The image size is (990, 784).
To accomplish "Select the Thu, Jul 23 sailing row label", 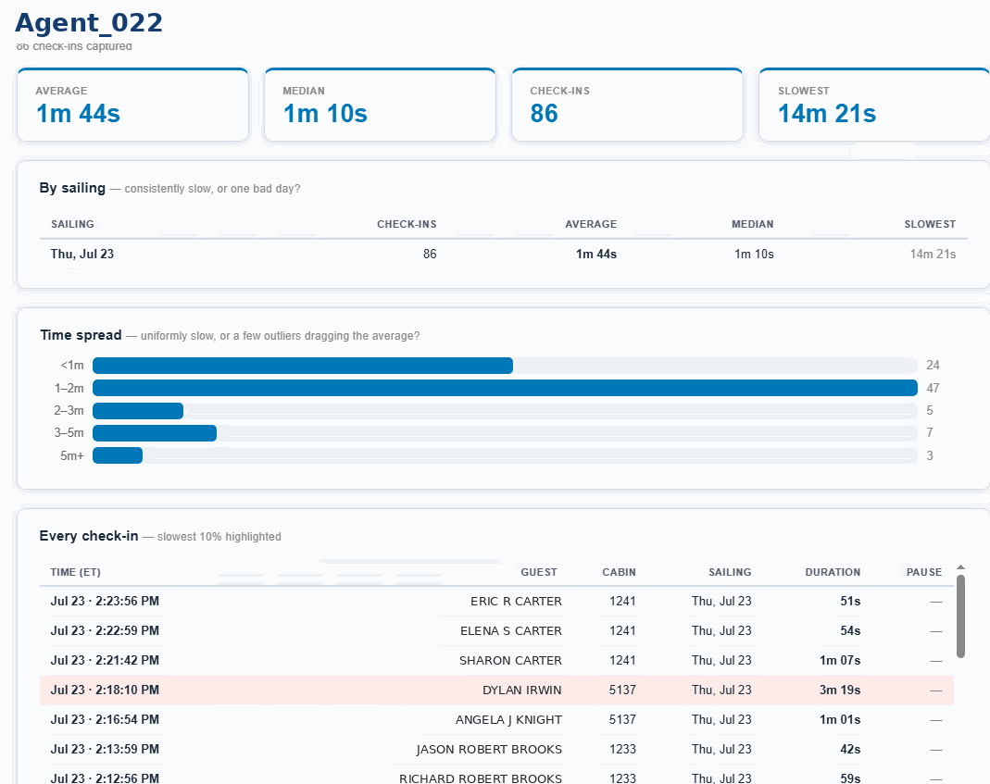I will point(82,254).
